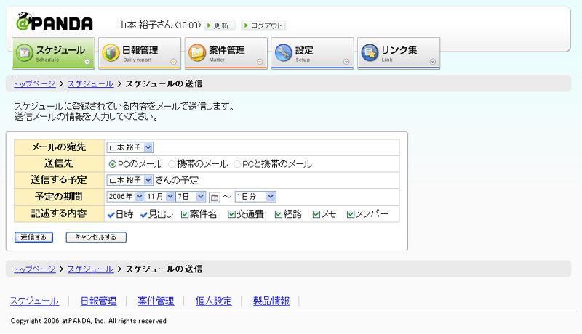The width and height of the screenshot is (582, 334).
Task: Open footer 案件管理 link
Action: (x=156, y=301)
